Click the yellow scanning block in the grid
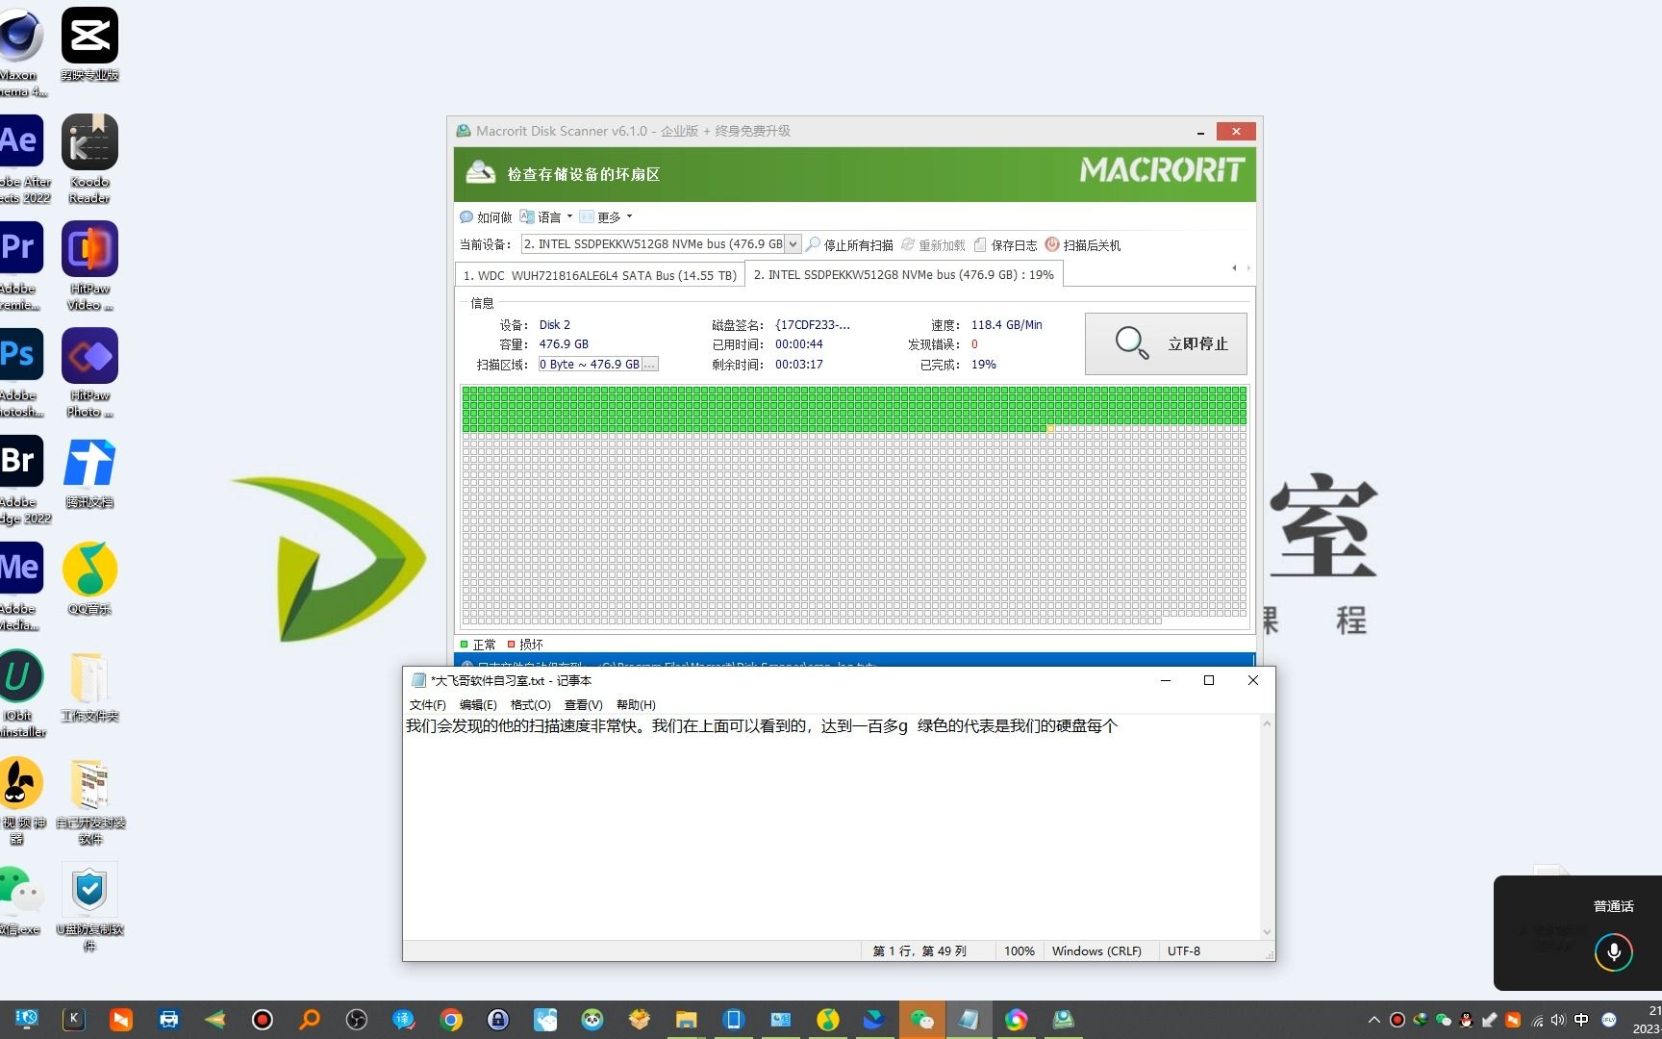Image resolution: width=1662 pixels, height=1039 pixels. click(1050, 428)
